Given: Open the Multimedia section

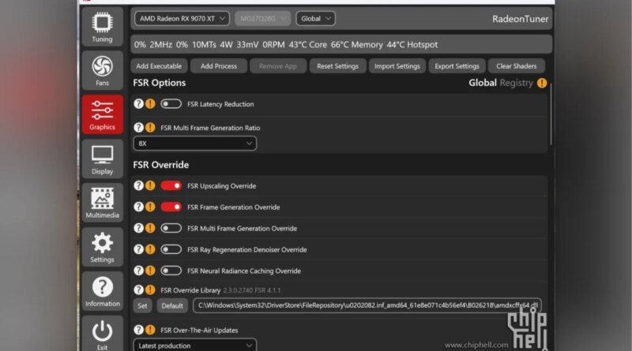Looking at the screenshot, I should pyautogui.click(x=102, y=203).
